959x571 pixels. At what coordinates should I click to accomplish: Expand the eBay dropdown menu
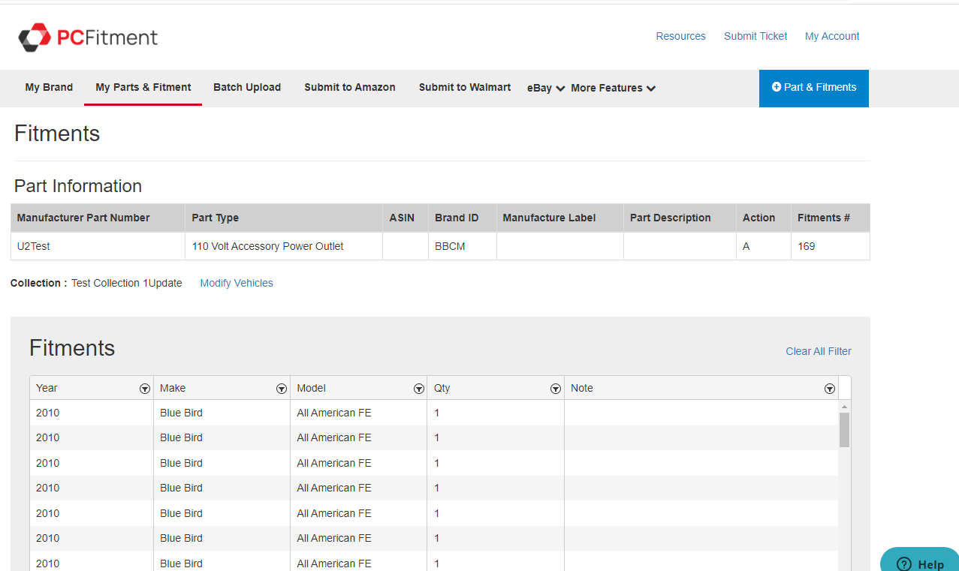pos(546,88)
